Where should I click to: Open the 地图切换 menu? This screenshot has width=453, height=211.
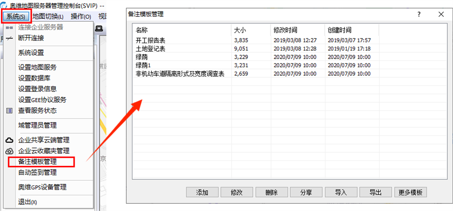click(x=48, y=16)
